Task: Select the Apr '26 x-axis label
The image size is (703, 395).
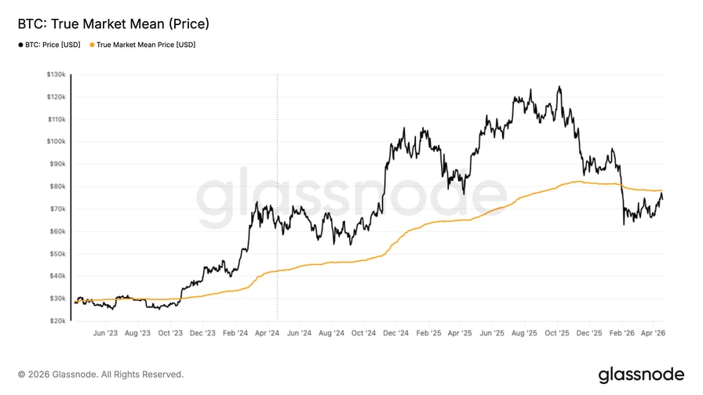Action: click(x=654, y=333)
